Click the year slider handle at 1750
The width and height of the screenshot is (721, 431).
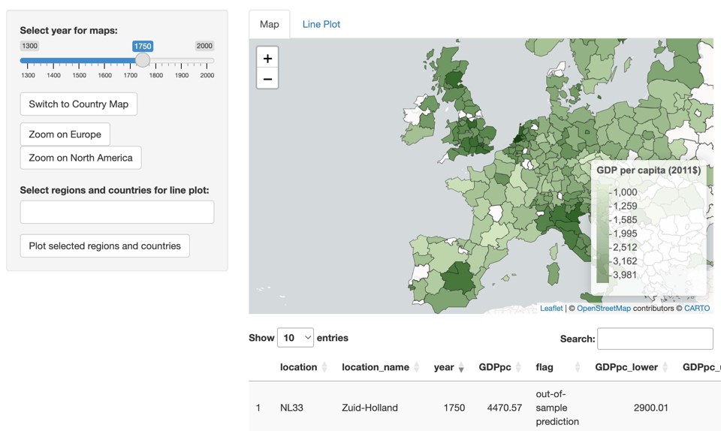point(143,60)
